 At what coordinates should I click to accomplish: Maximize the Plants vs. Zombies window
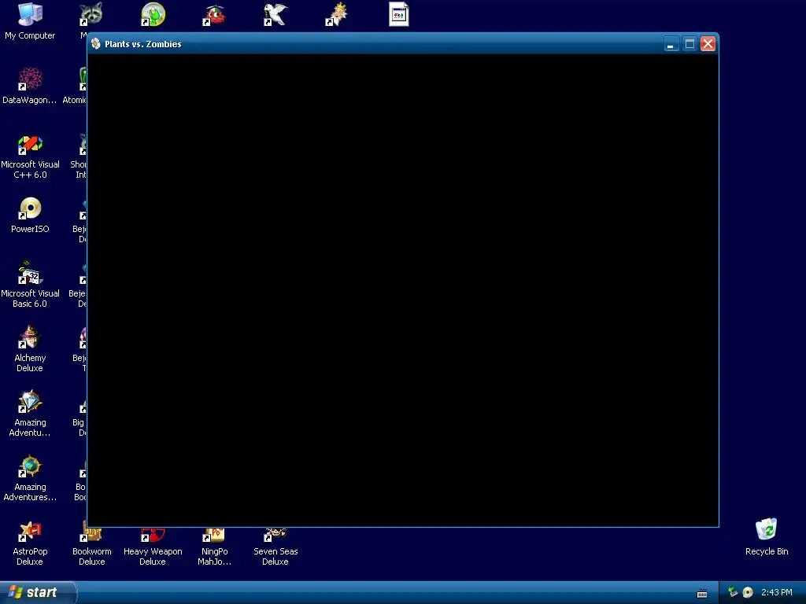(x=690, y=44)
